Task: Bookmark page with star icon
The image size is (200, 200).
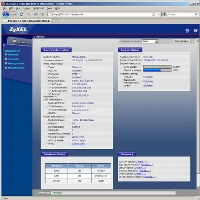Action: click(153, 14)
